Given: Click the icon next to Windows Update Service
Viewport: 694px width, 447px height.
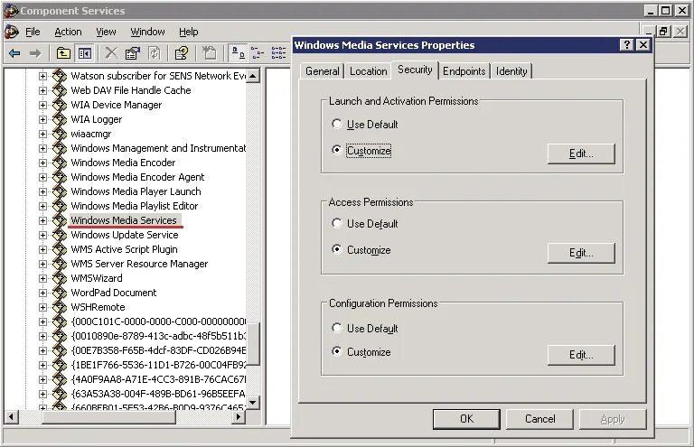Looking at the screenshot, I should coord(60,234).
